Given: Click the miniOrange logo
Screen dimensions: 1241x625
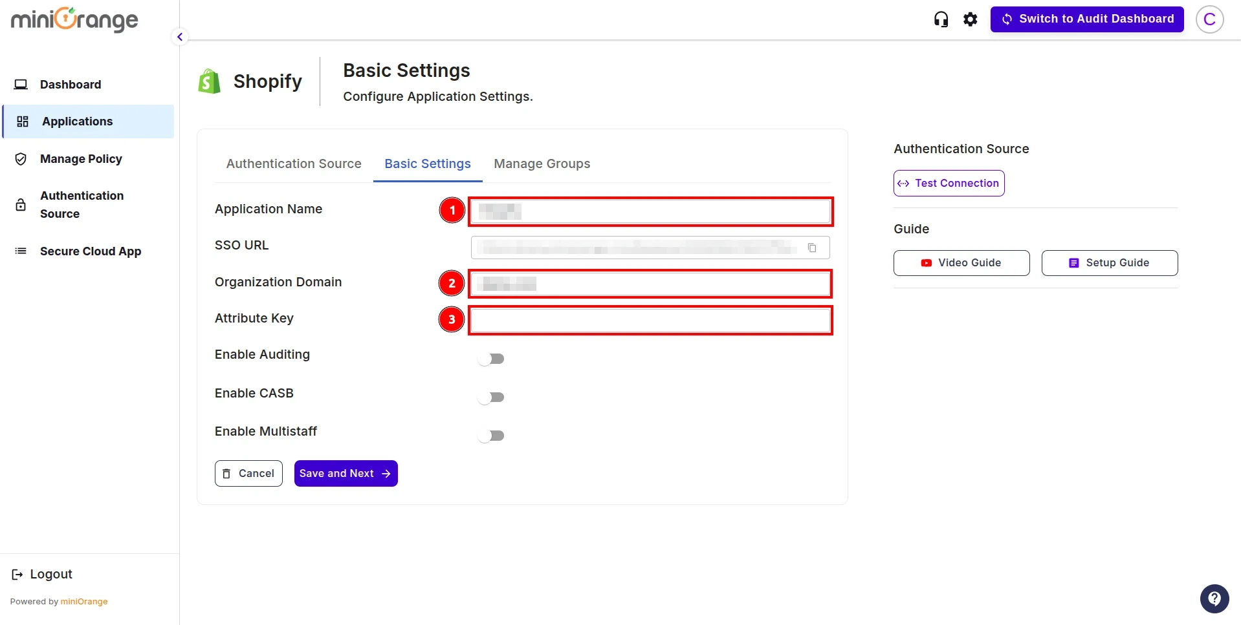Looking at the screenshot, I should point(73,19).
